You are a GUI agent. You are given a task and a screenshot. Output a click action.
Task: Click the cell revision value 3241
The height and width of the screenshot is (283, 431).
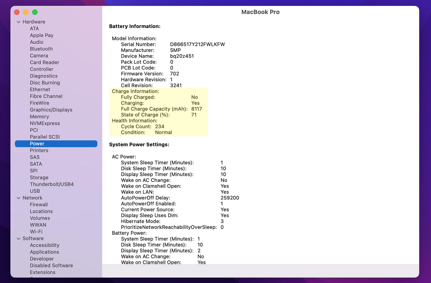[176, 86]
